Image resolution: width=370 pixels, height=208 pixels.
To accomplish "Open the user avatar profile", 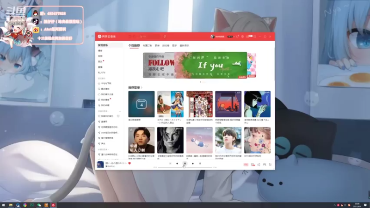I will coord(212,37).
